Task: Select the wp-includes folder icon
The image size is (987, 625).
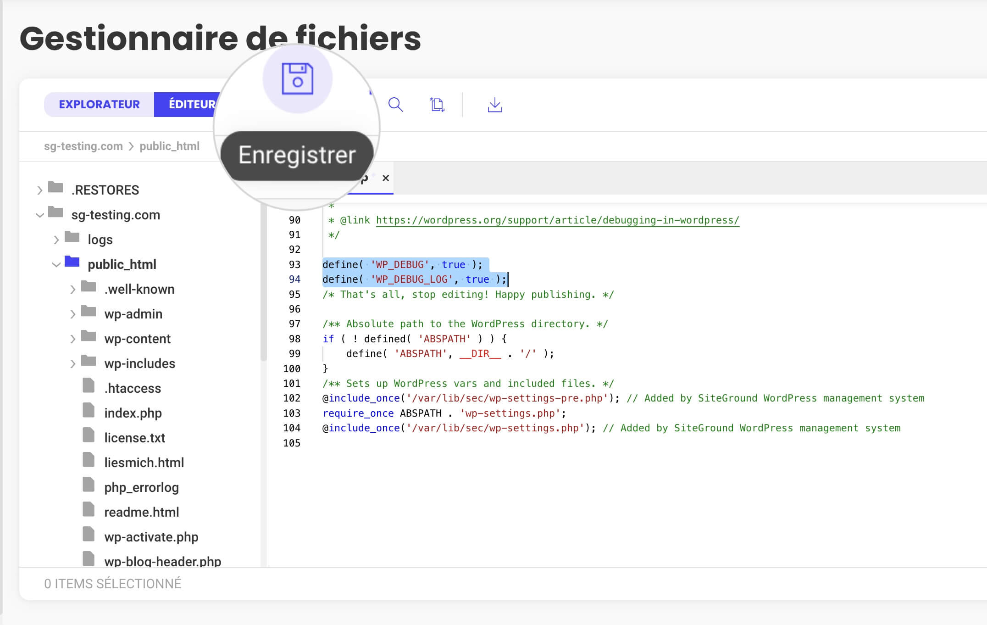Action: coord(89,361)
